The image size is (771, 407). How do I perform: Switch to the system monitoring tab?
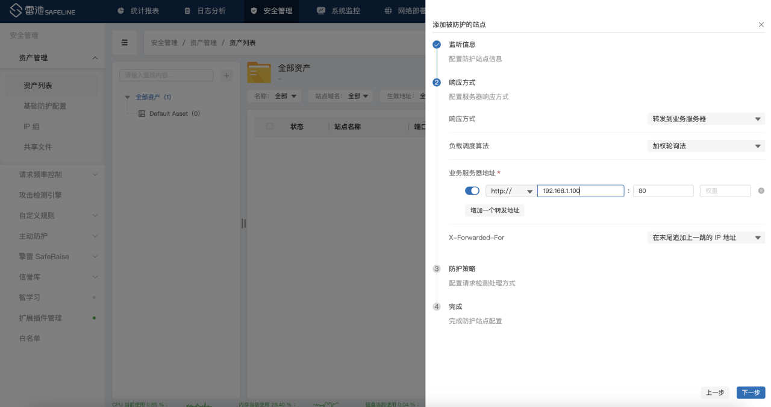click(338, 11)
